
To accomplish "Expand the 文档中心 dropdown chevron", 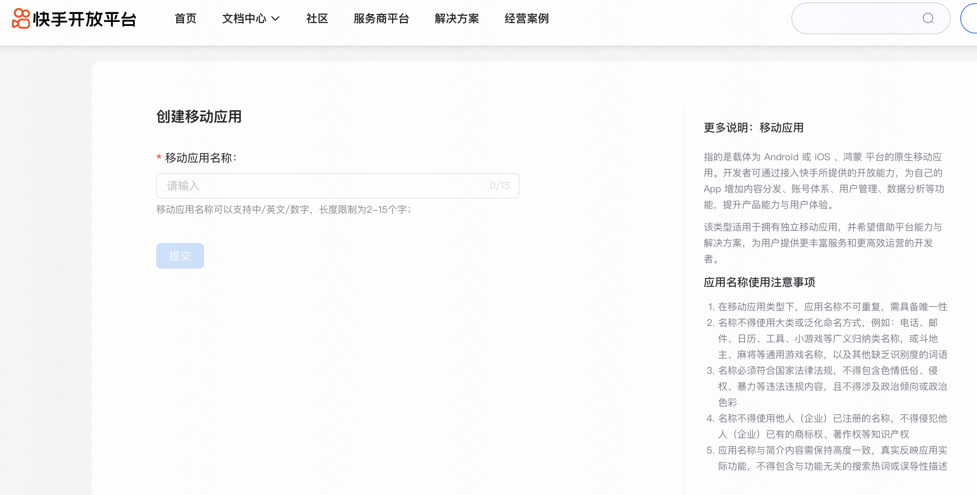I will point(275,18).
